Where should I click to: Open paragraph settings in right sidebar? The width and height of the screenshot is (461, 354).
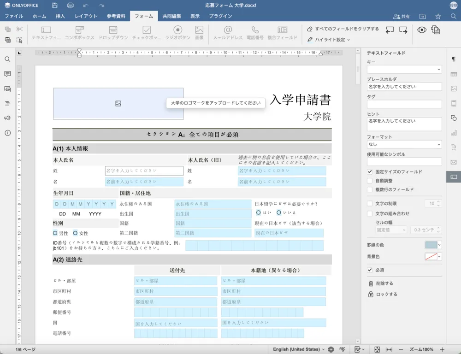[454, 59]
